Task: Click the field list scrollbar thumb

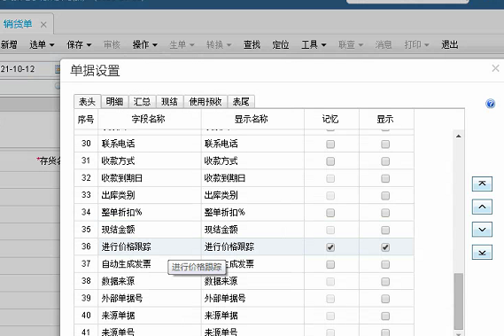Action: tap(459, 301)
